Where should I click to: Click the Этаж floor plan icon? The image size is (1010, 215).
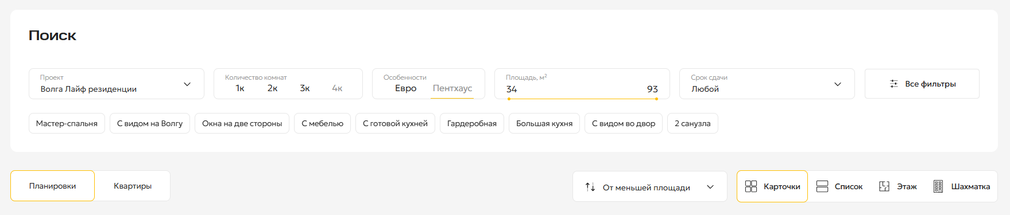pyautogui.click(x=884, y=186)
